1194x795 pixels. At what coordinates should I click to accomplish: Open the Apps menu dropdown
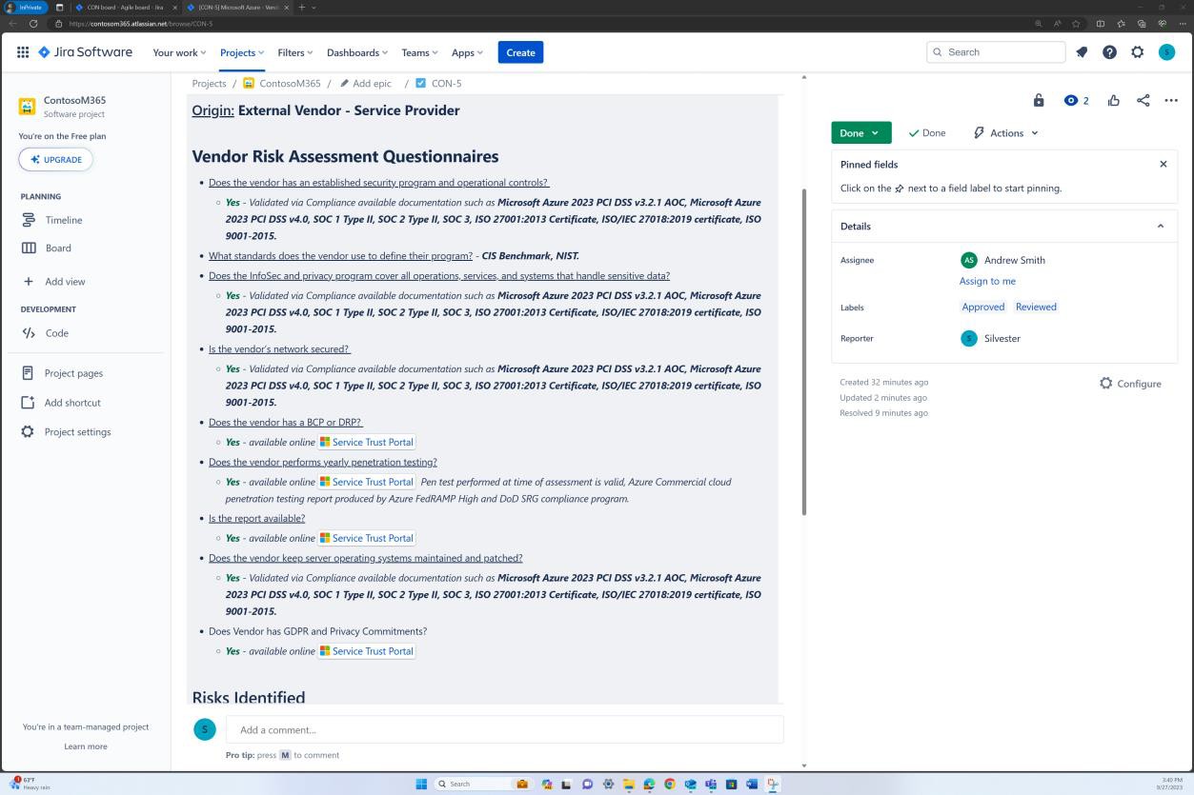pyautogui.click(x=466, y=52)
